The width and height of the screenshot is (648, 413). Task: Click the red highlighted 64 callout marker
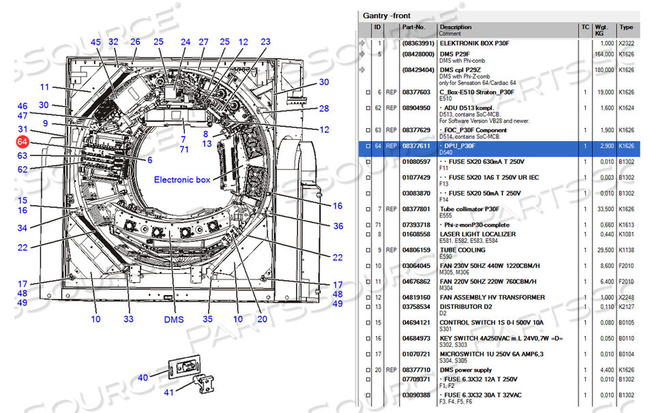tap(23, 142)
